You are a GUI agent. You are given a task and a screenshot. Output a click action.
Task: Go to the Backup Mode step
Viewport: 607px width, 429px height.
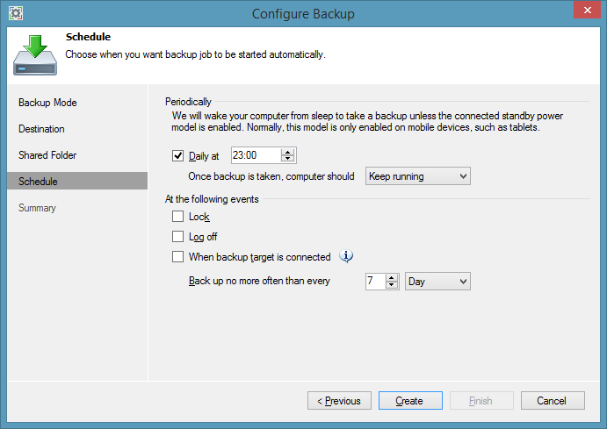pyautogui.click(x=48, y=103)
